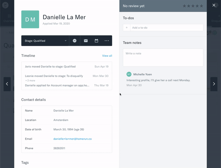Click the date of birth 'March 30, 1994 (age 26)'
The image size is (221, 168).
click(69, 129)
